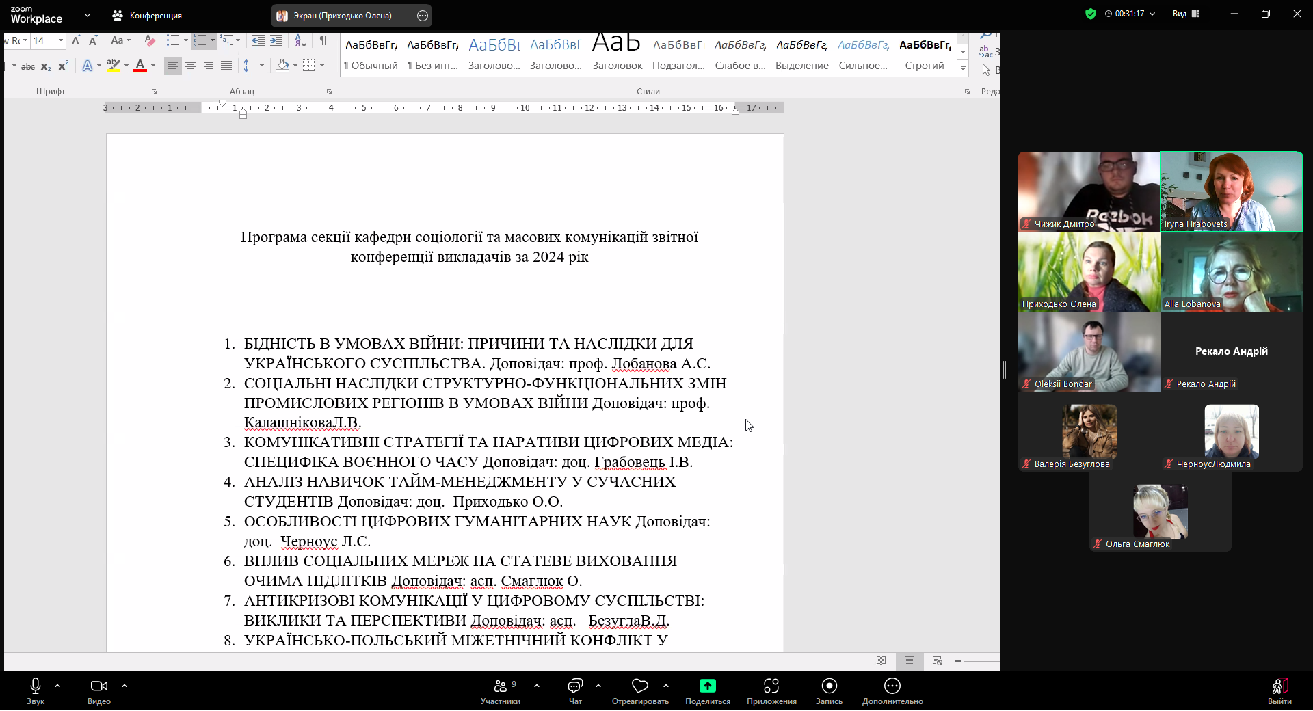Open the multilevel list button
Viewport: 1313px width, 711px height.
[227, 41]
